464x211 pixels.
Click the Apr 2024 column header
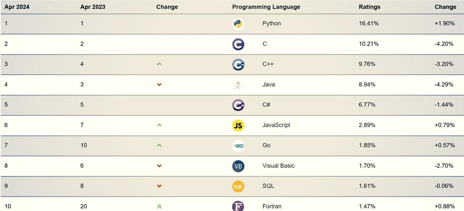tap(17, 7)
